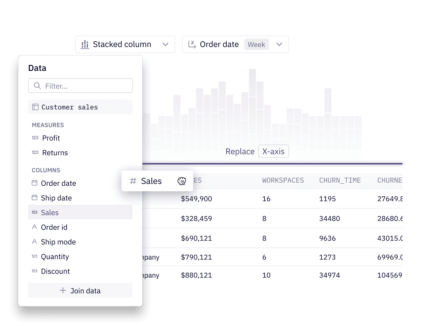This screenshot has height=330, width=446.
Task: Click the search magnifier icon in filter
Action: 37,86
